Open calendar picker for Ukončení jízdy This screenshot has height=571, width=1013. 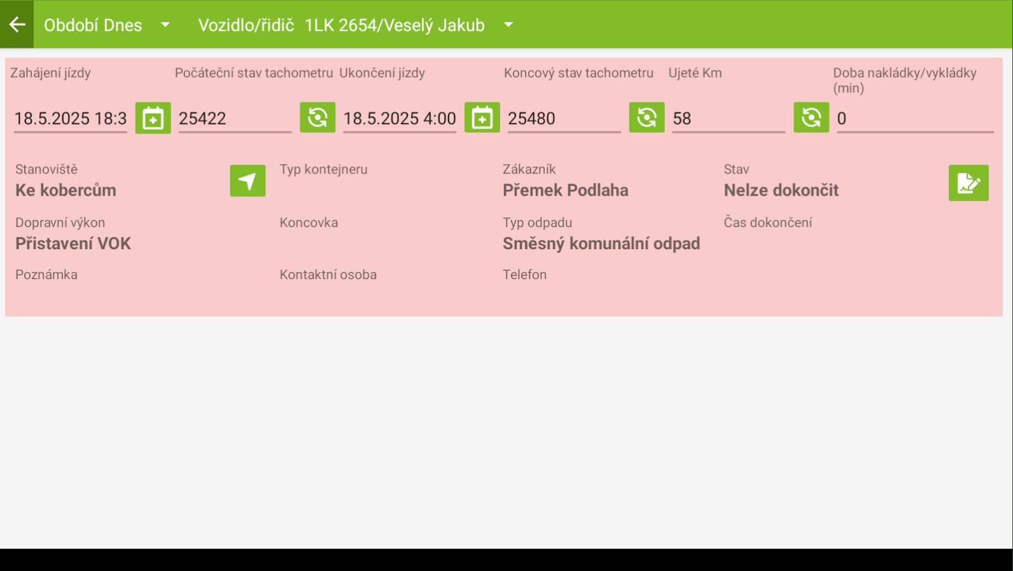point(482,118)
